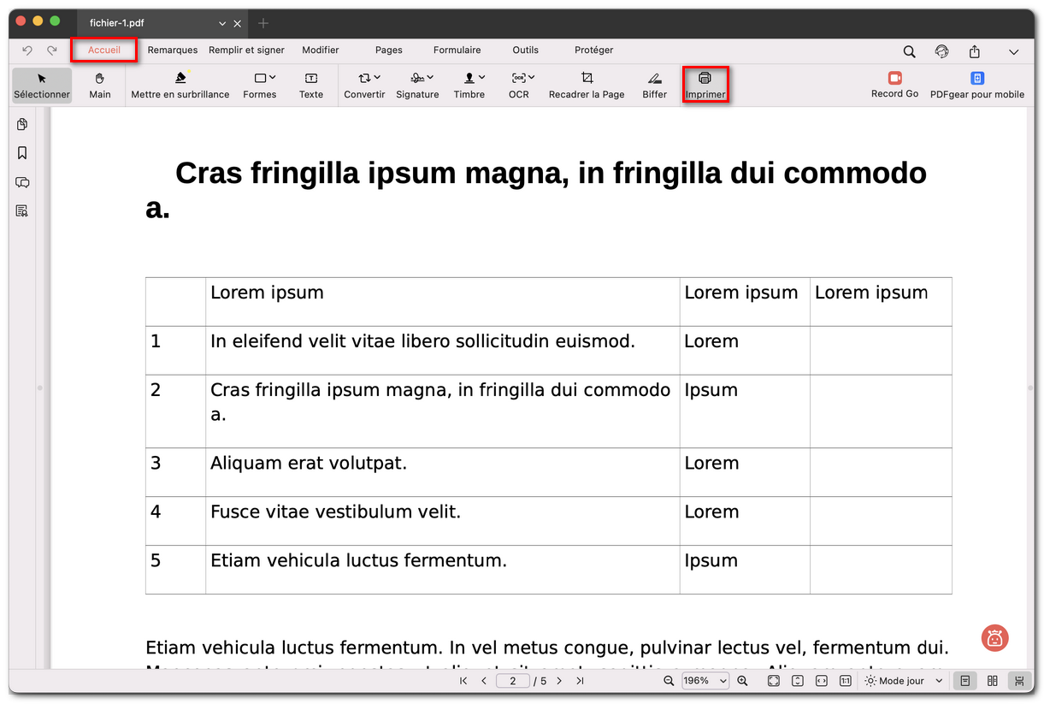The height and width of the screenshot is (704, 1044).
Task: Expand the Mode jour theme dropdown
Action: point(904,681)
